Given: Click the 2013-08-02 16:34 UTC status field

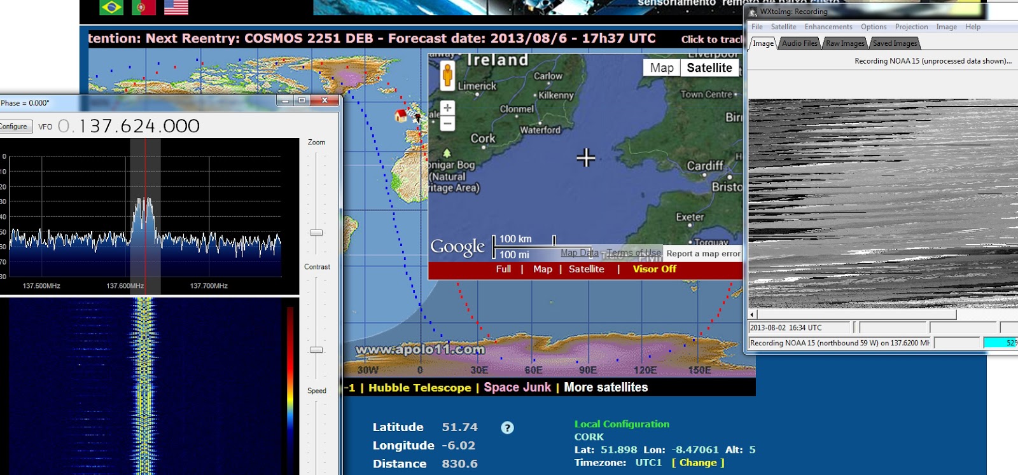Looking at the screenshot, I should [800, 327].
